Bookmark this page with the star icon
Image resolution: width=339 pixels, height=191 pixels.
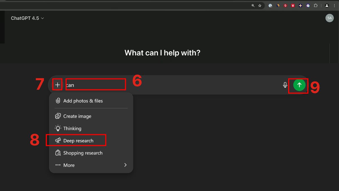[x=260, y=5]
